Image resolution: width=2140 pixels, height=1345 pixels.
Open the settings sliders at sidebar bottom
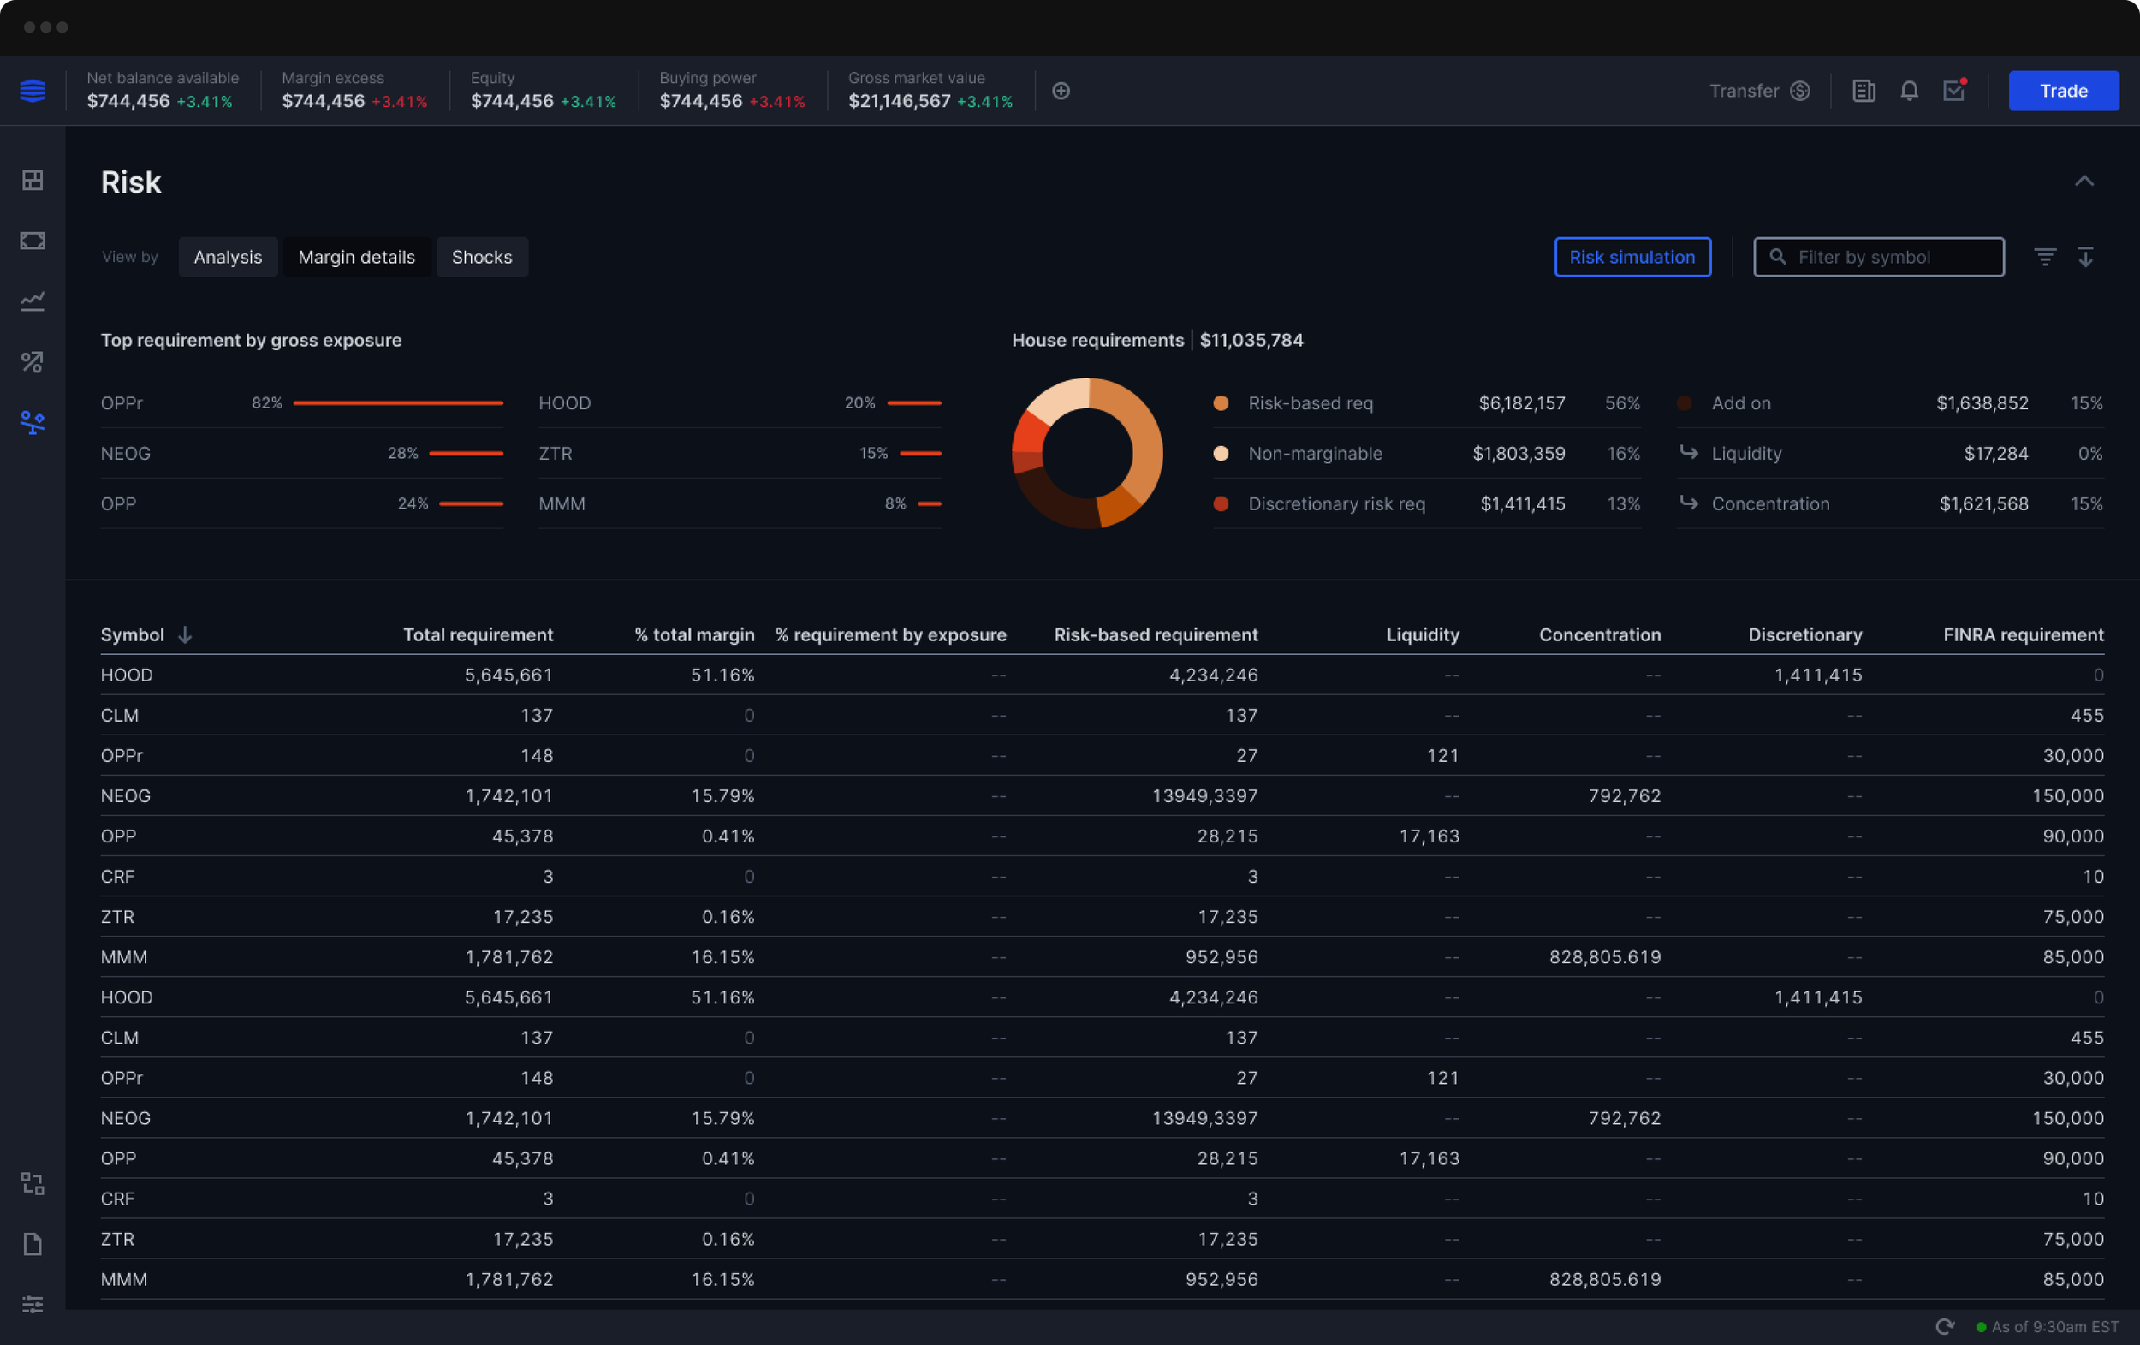tap(33, 1304)
